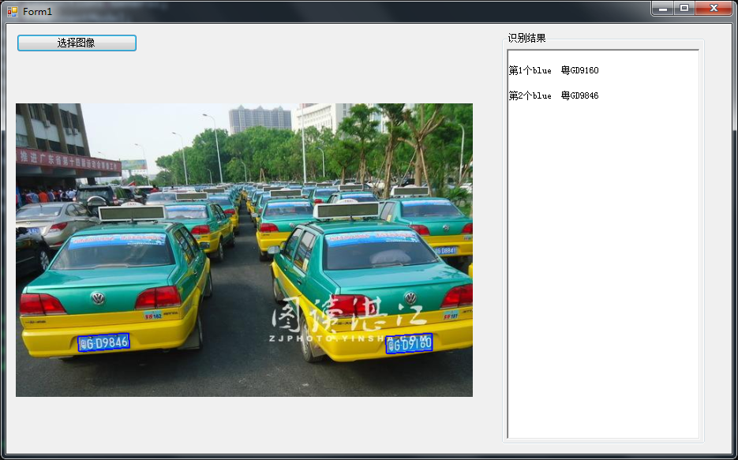Click the taxi photo picture box
The width and height of the screenshot is (738, 460).
244,250
